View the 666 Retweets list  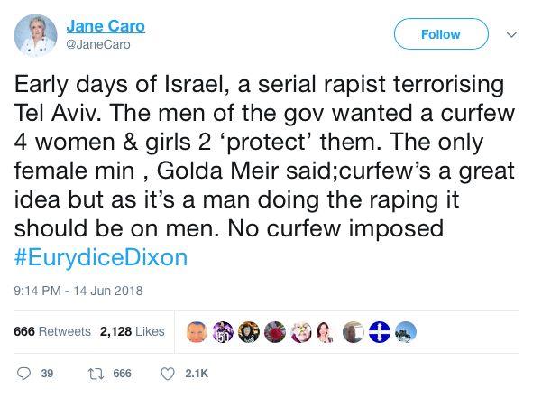click(52, 331)
